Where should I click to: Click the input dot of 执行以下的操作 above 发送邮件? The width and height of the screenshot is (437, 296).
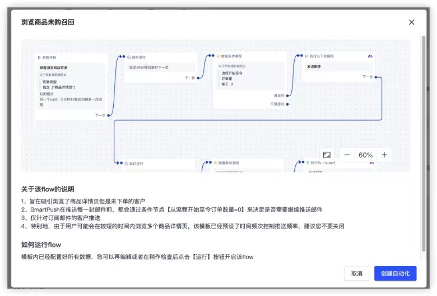pos(301,56)
